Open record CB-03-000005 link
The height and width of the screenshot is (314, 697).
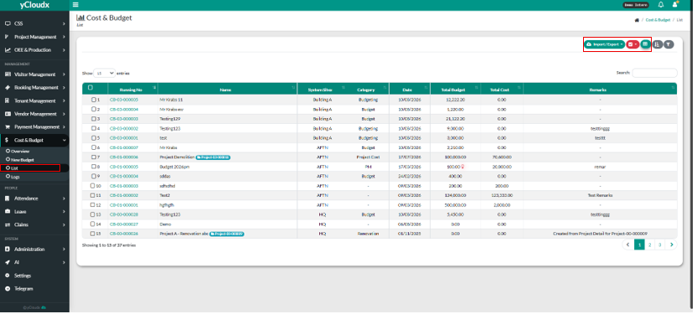[124, 100]
